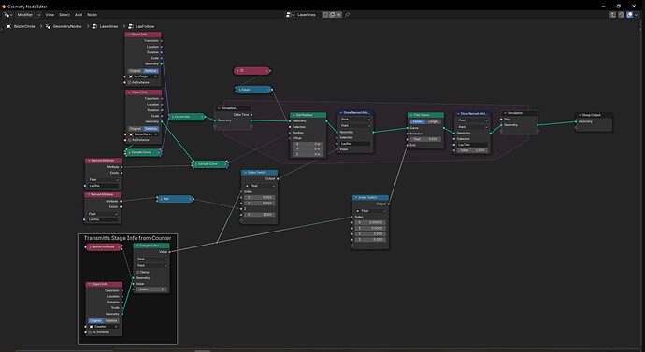The height and width of the screenshot is (352, 645).
Task: Select Original on the LasOrigin Object Info node
Action: coord(135,71)
